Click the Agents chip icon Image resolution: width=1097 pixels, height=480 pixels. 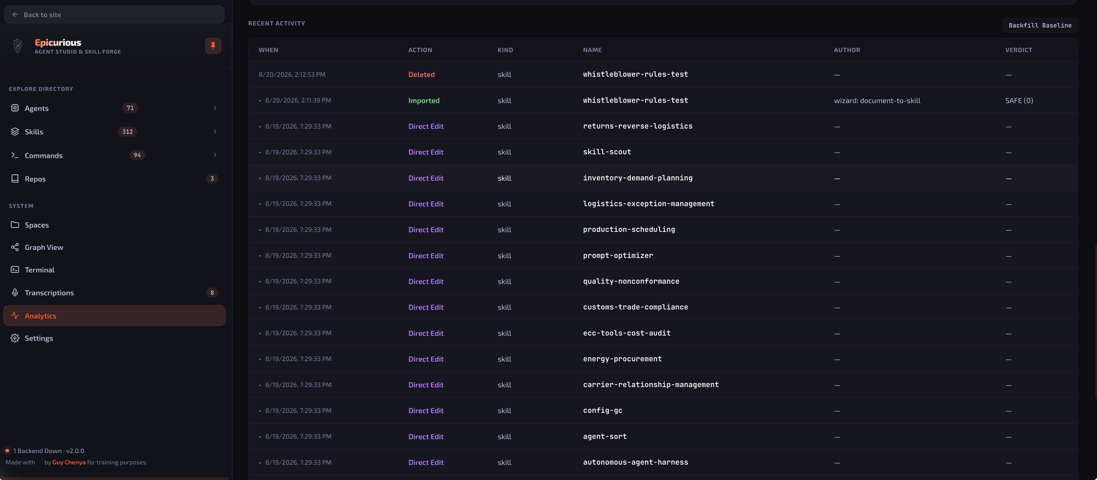click(x=15, y=108)
